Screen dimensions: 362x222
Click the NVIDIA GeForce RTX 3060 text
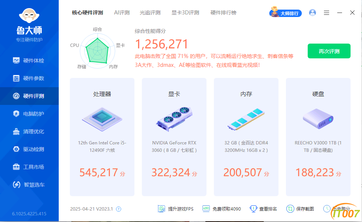pos(174,147)
